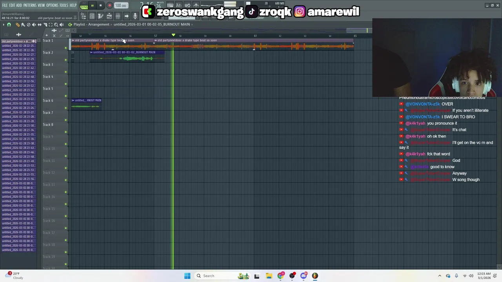Viewport: 502px width, 282px height.
Task: Select the selection marquee tool
Action: [x=50, y=25]
